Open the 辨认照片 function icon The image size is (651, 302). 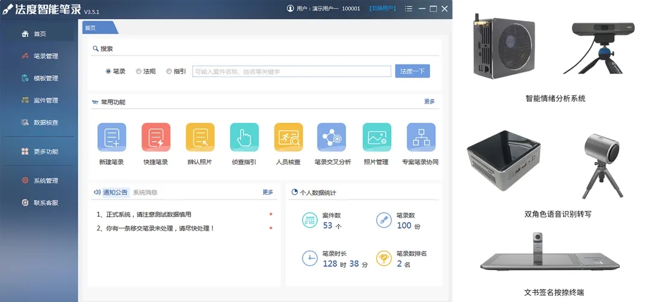(x=200, y=137)
